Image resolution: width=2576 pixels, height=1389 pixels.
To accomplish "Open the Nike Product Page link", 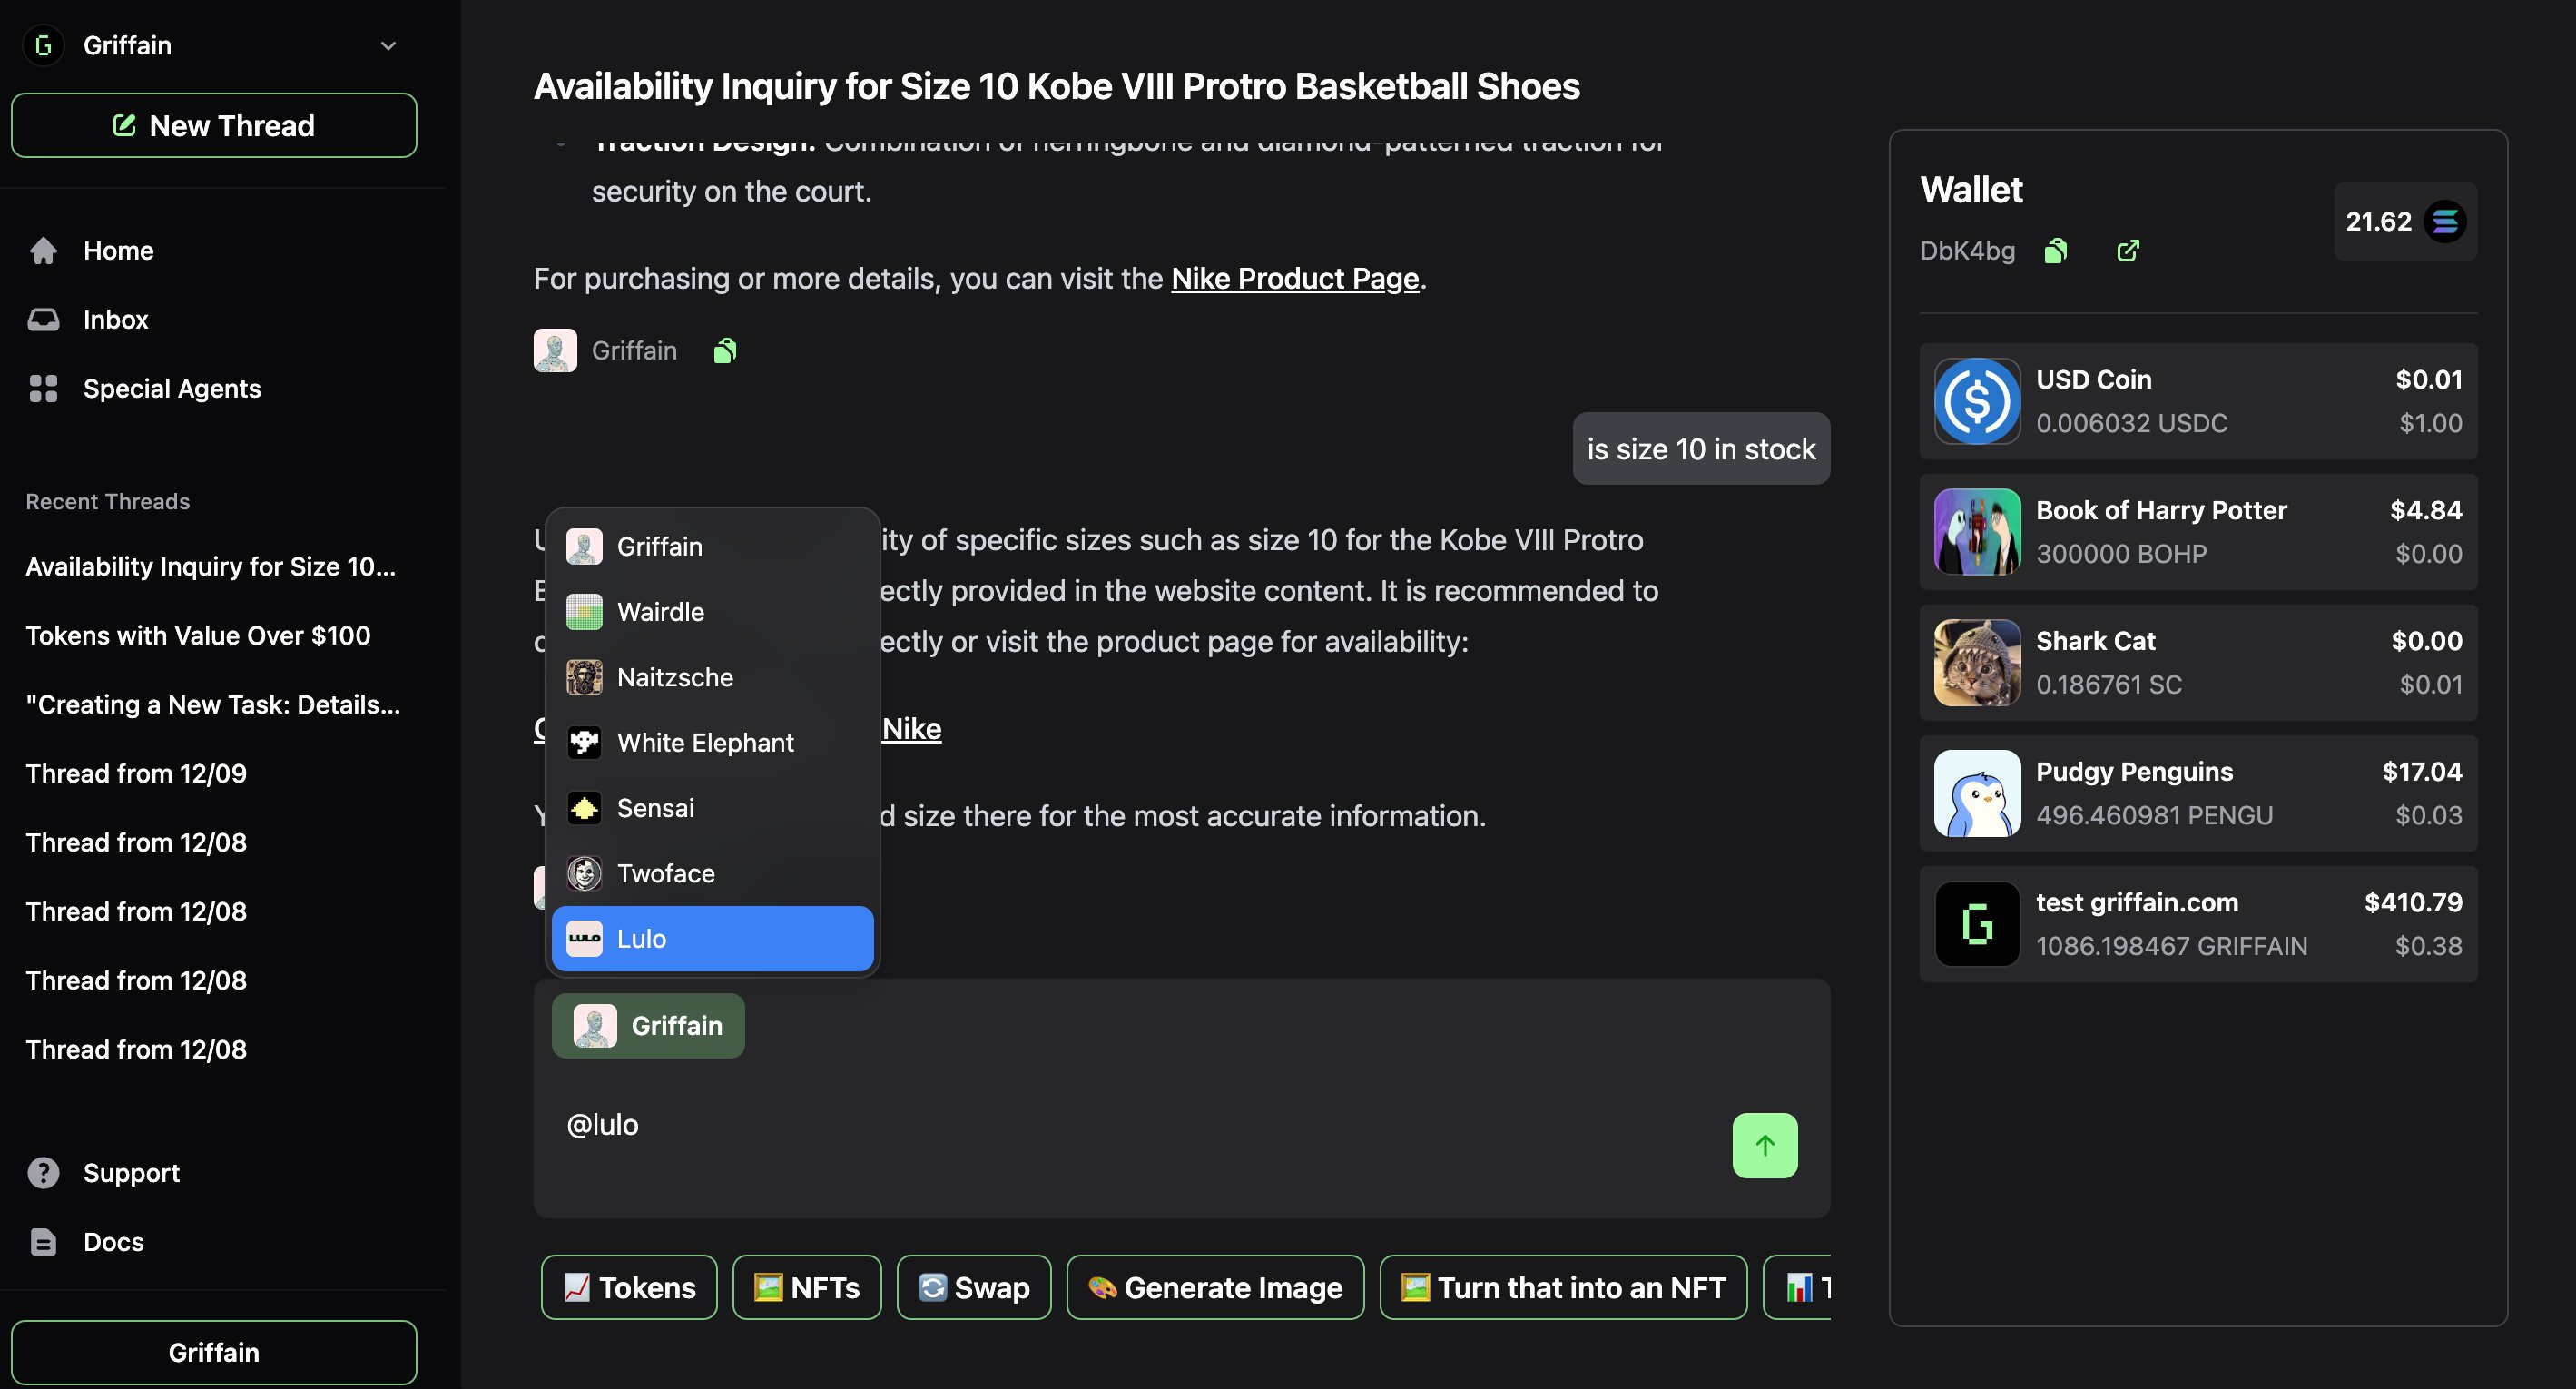I will coord(1294,279).
